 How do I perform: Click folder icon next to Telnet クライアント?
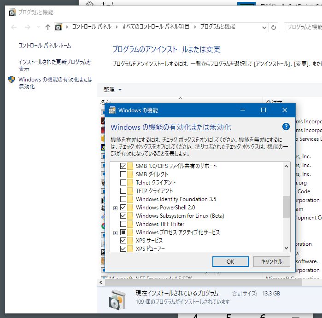(x=130, y=182)
